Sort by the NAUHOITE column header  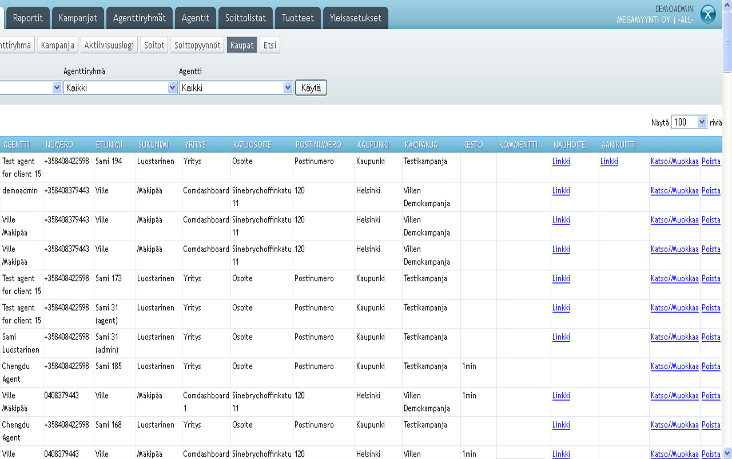click(x=569, y=145)
